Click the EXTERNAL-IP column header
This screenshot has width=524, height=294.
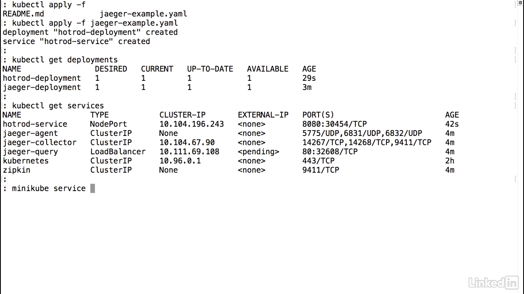(263, 115)
